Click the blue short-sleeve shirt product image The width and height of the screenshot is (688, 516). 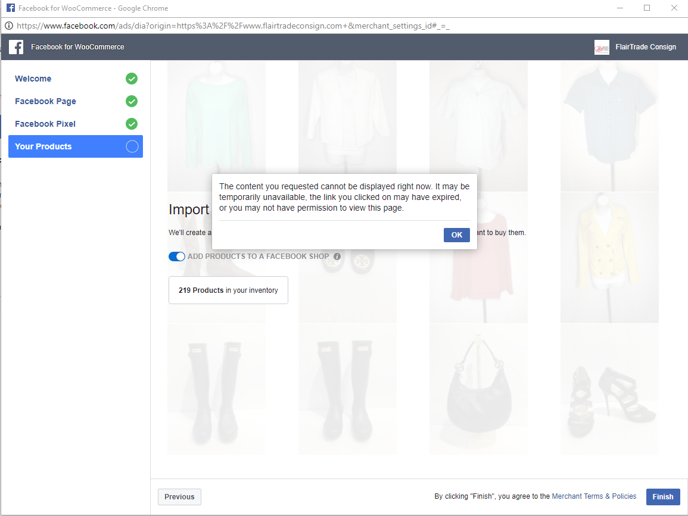[x=609, y=126]
